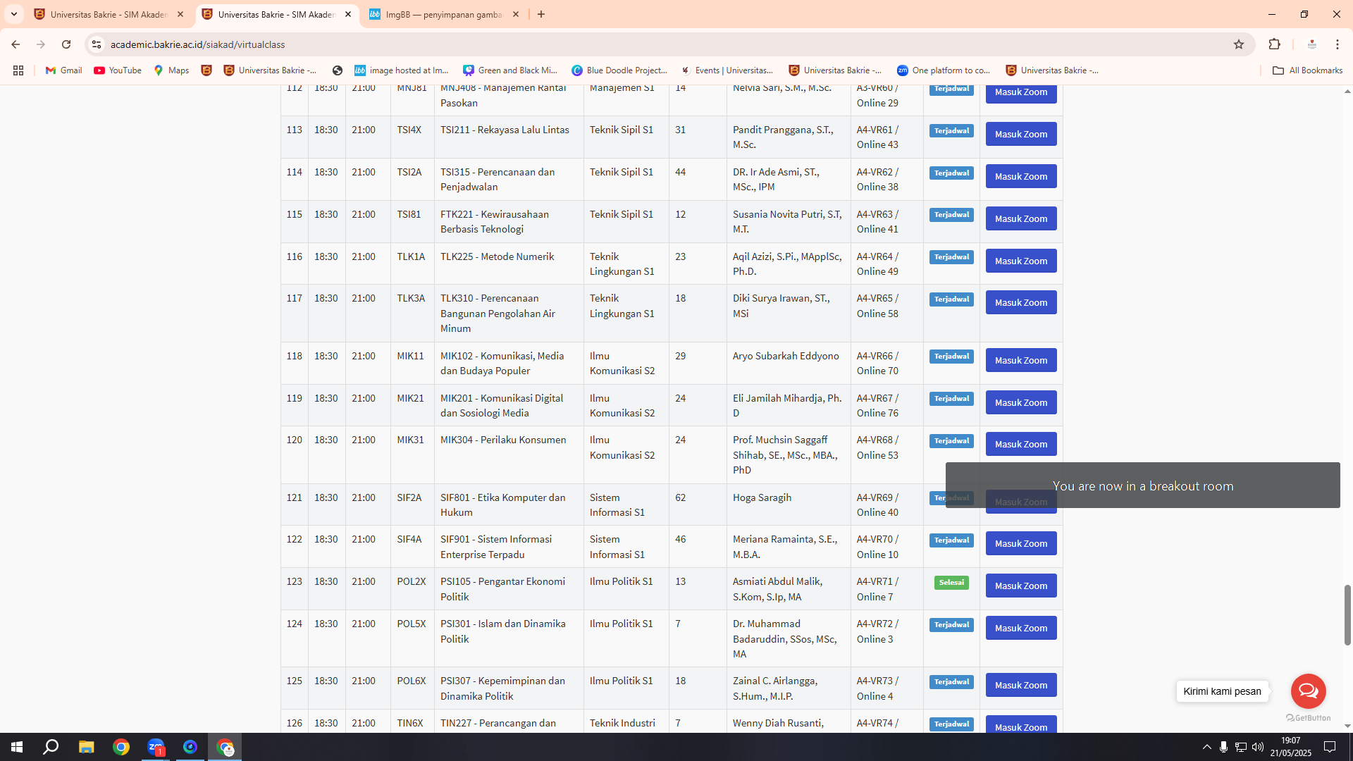Open One platform to co... Zoom bookmark

coord(944,70)
